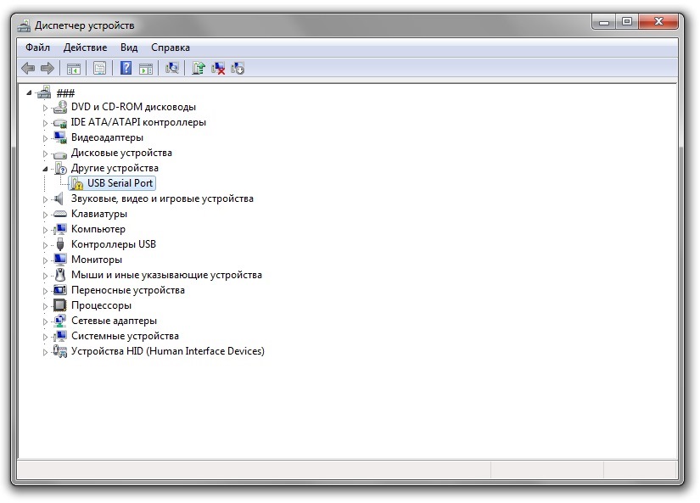Select the Переносные устройства label
The width and height of the screenshot is (700, 503).
click(x=127, y=290)
